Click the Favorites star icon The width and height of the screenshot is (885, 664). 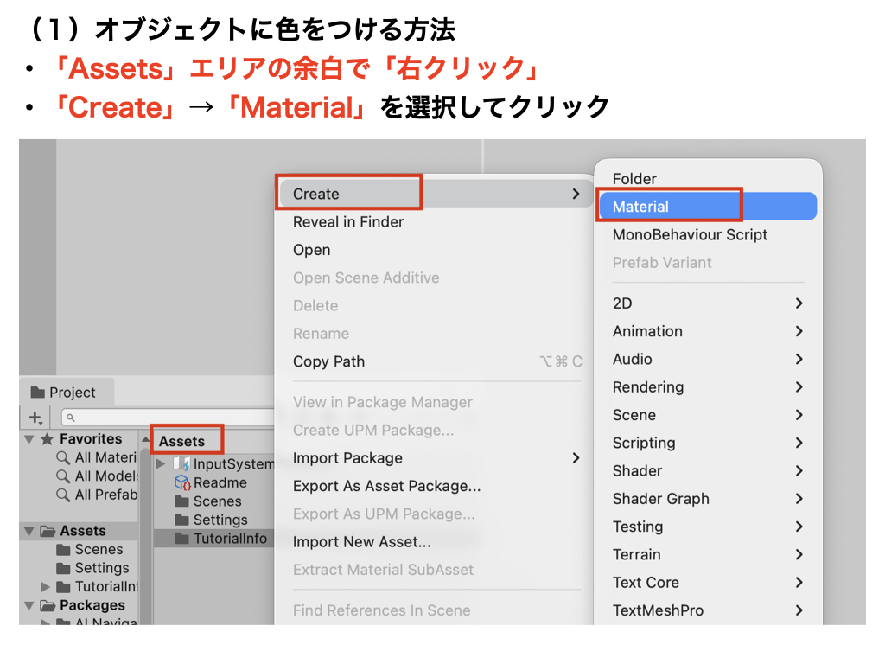(x=47, y=439)
